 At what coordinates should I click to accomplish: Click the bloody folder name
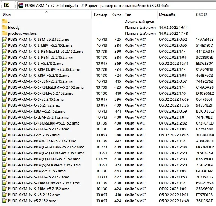coord(13,28)
